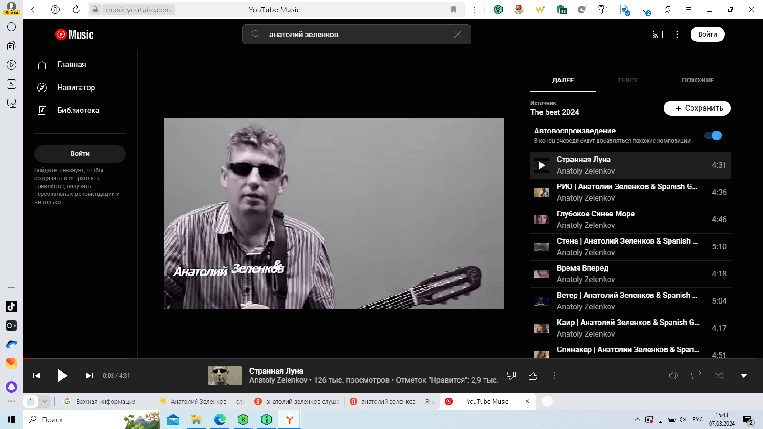763x429 pixels.
Task: Switch to the Важная информация tab
Action: click(106, 401)
